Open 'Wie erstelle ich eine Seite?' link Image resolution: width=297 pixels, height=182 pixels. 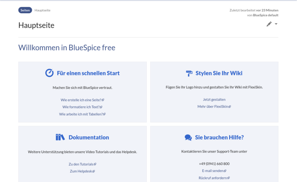tap(81, 100)
